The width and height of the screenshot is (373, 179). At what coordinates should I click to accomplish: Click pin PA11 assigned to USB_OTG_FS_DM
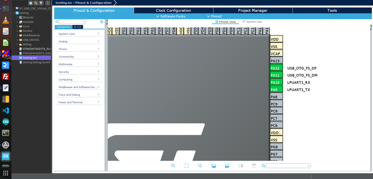click(x=276, y=75)
